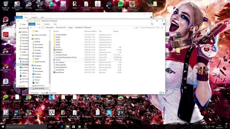
Task: Open Skype desktop shortcut
Action: point(109,114)
